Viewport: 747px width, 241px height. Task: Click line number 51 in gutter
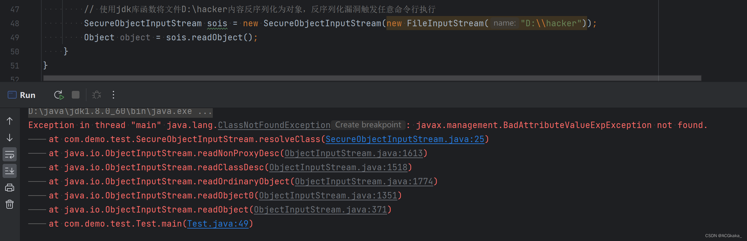(15, 66)
